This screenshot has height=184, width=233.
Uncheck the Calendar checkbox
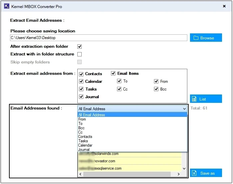(x=81, y=81)
